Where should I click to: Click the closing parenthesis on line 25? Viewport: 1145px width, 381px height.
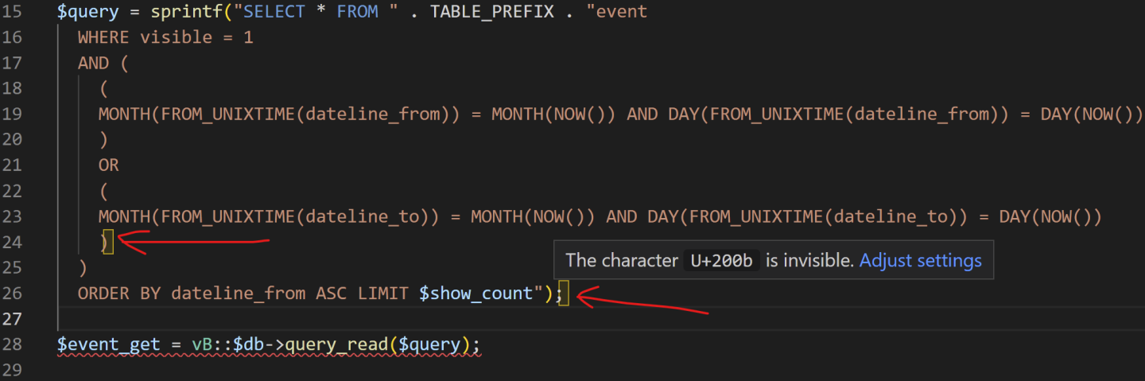click(x=83, y=266)
